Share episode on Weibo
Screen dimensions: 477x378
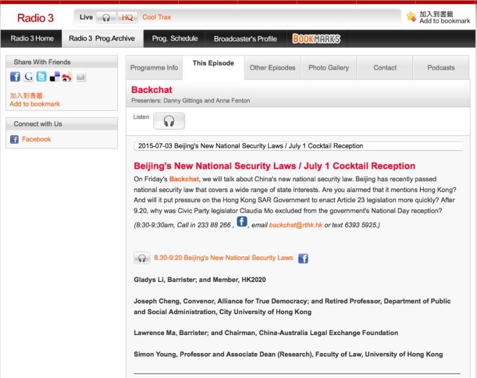(67, 77)
